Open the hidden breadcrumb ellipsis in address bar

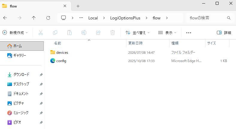point(81,18)
